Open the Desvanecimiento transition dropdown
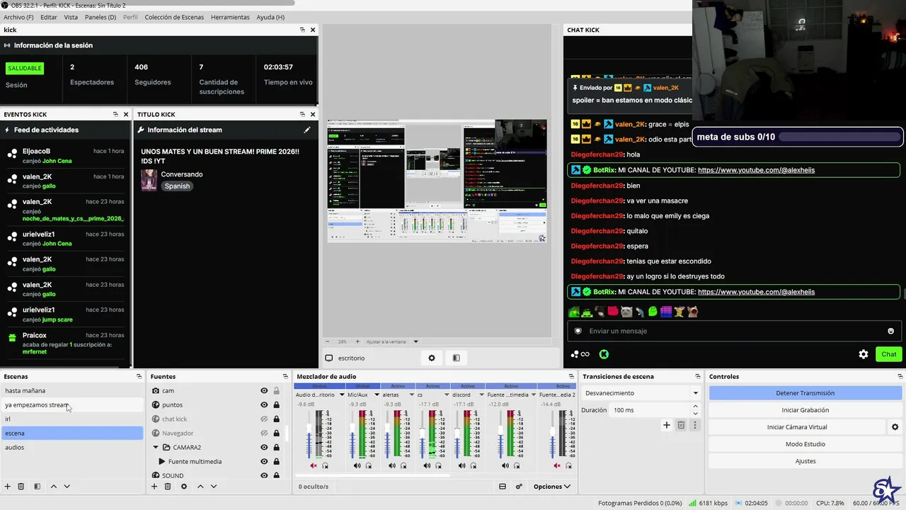 click(641, 393)
